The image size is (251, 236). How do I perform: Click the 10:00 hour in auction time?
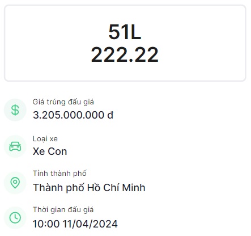click(46, 224)
